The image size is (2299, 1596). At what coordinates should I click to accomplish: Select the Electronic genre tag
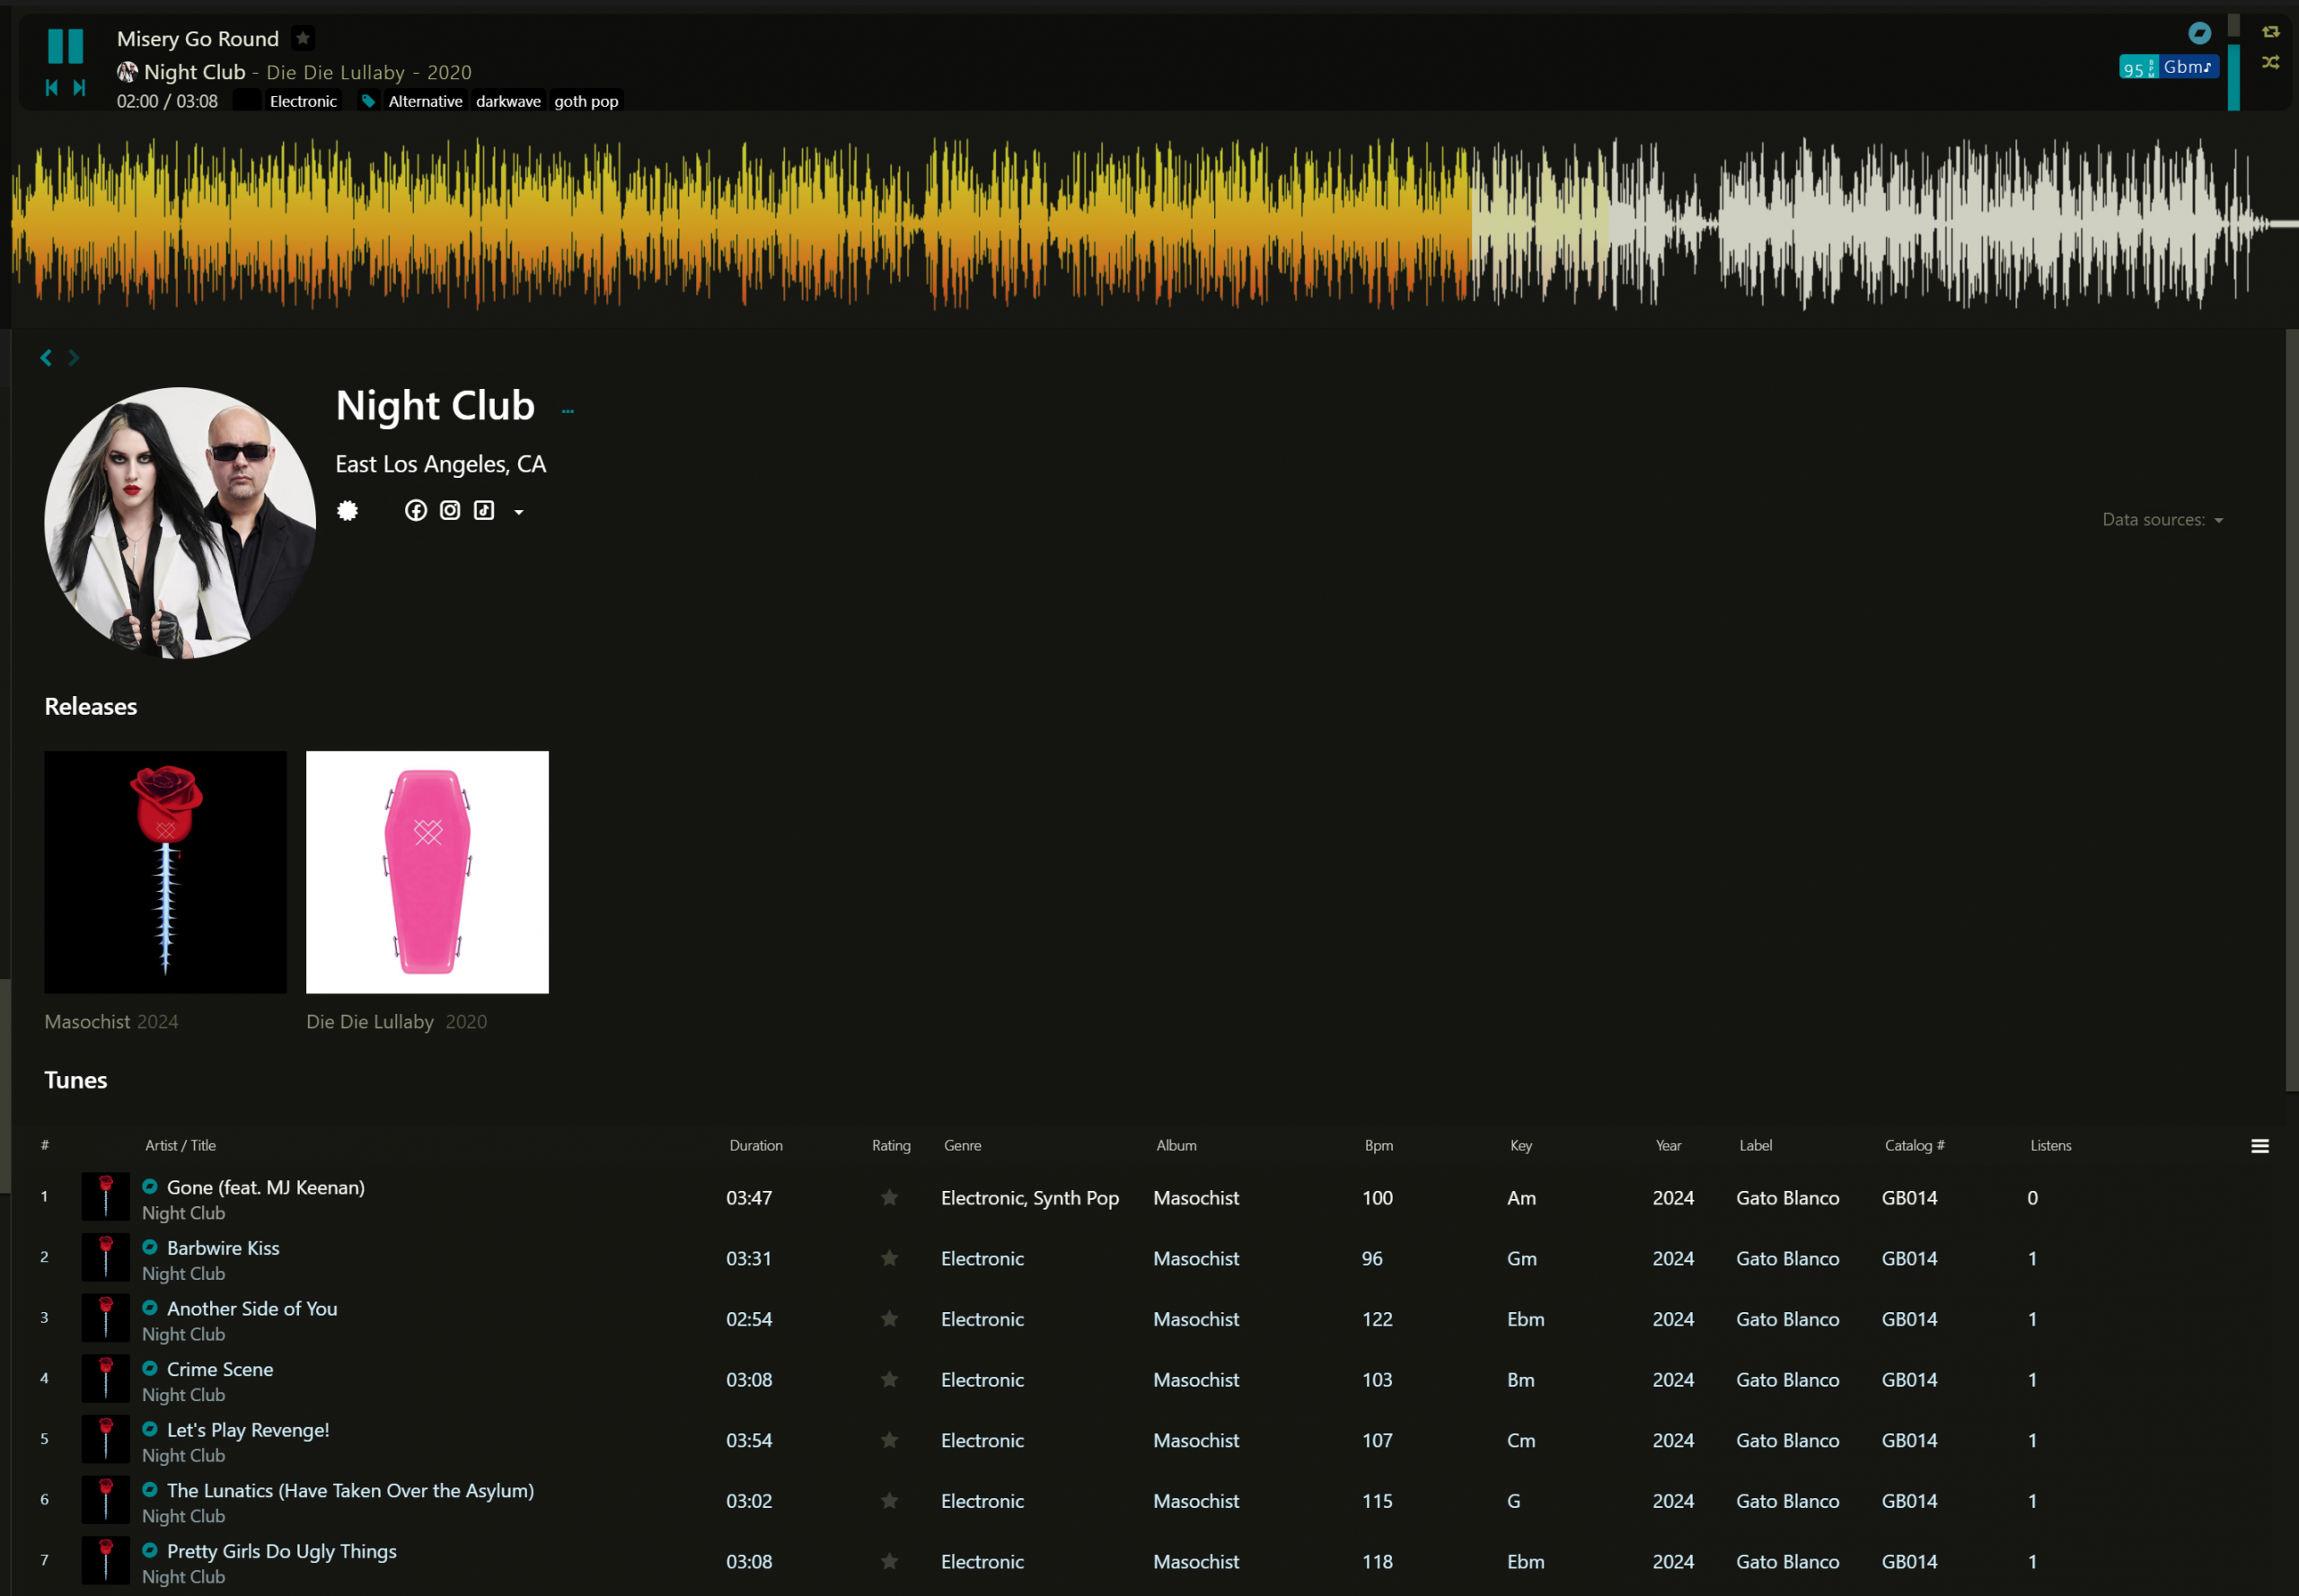303,101
